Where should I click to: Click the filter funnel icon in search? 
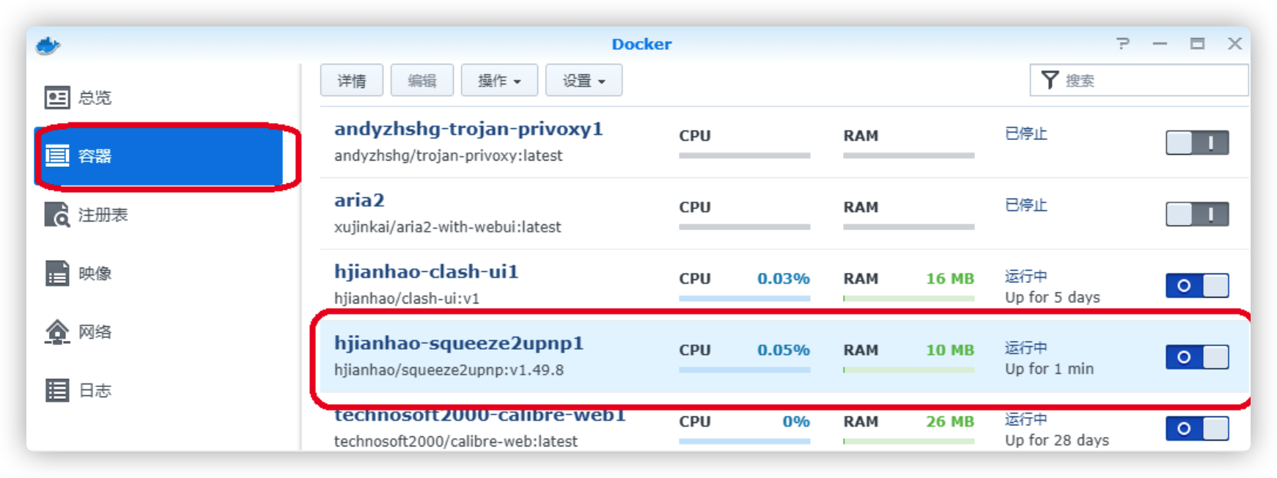[1050, 80]
